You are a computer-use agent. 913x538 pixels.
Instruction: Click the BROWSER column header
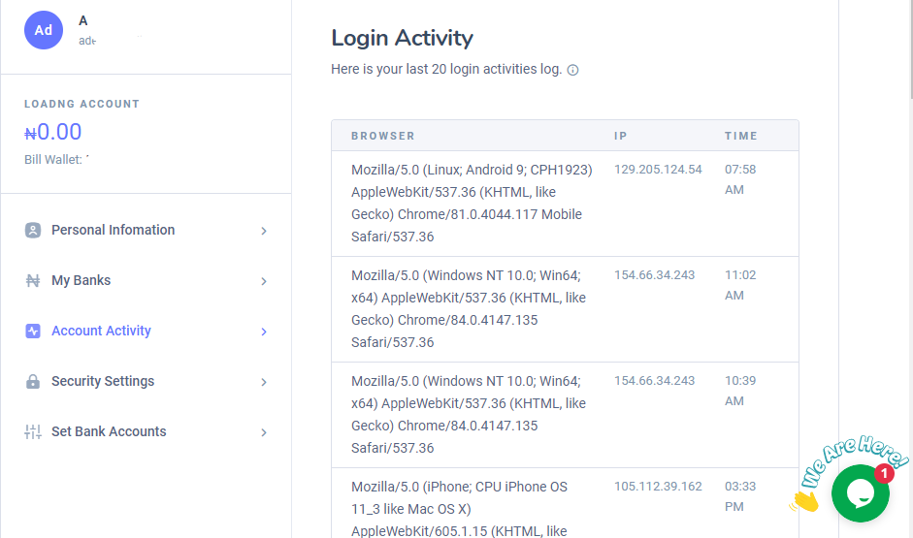[x=383, y=136]
